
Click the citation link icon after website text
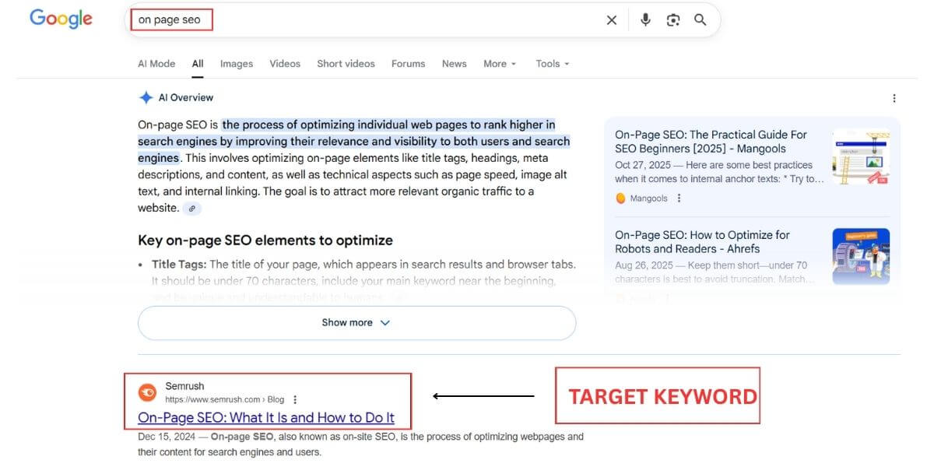[x=191, y=208]
